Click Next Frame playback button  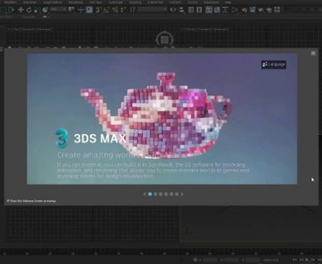click(x=313, y=260)
